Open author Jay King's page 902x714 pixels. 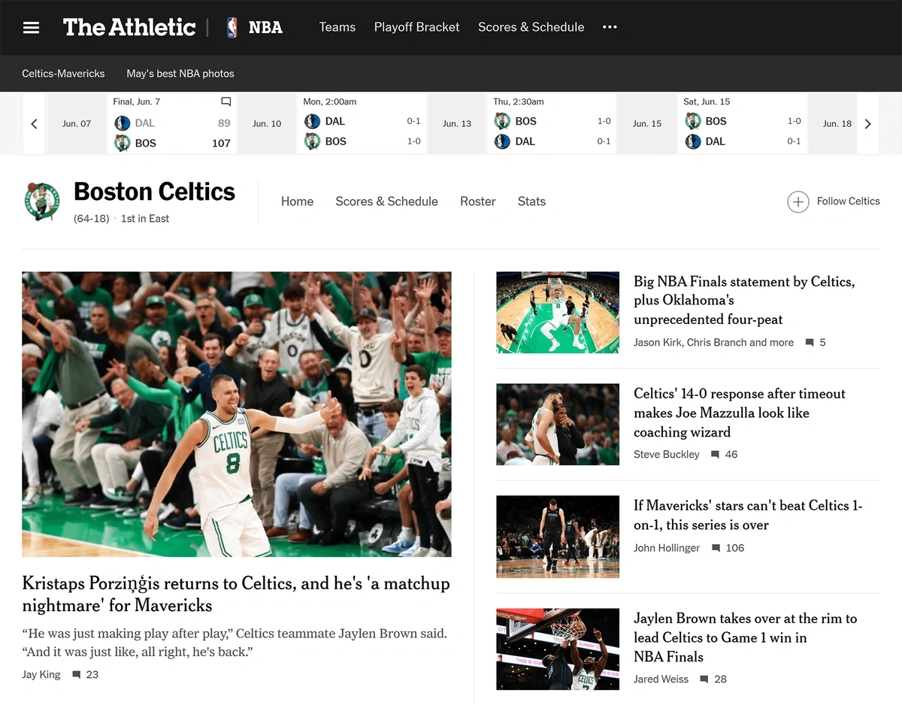pyautogui.click(x=41, y=674)
